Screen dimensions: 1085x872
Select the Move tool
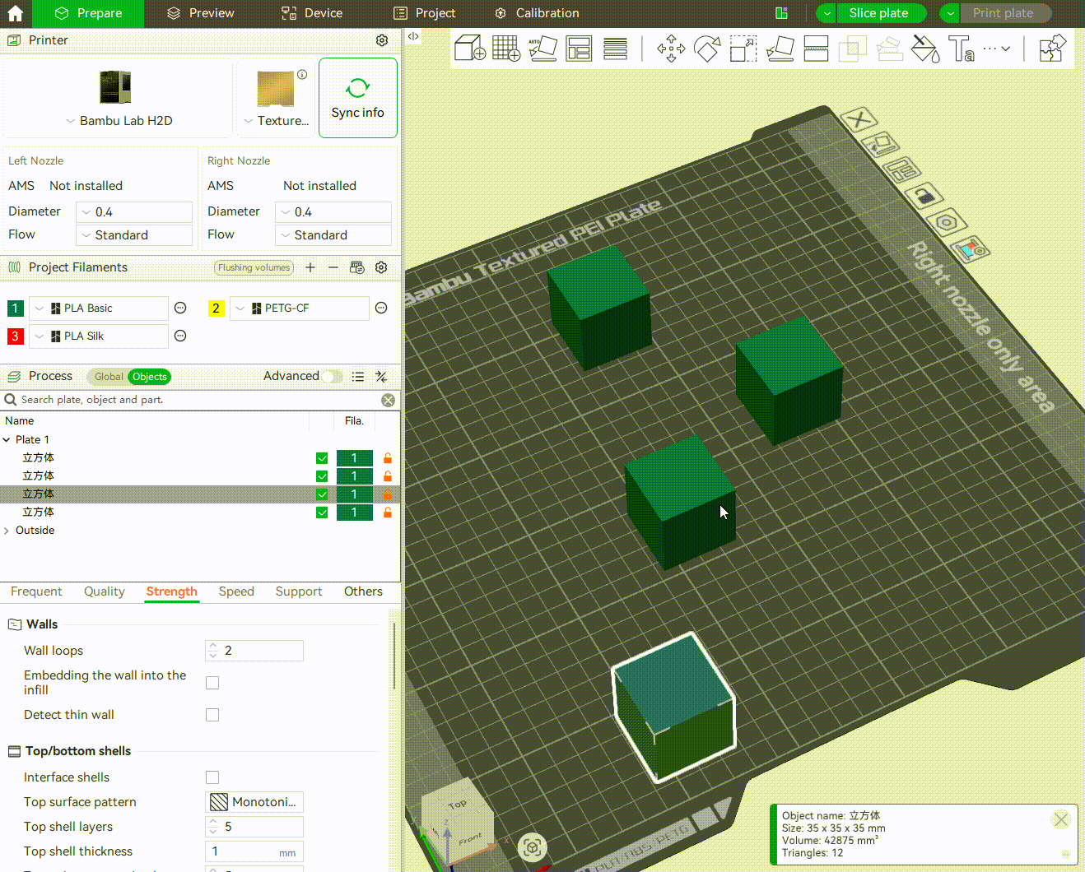click(671, 49)
